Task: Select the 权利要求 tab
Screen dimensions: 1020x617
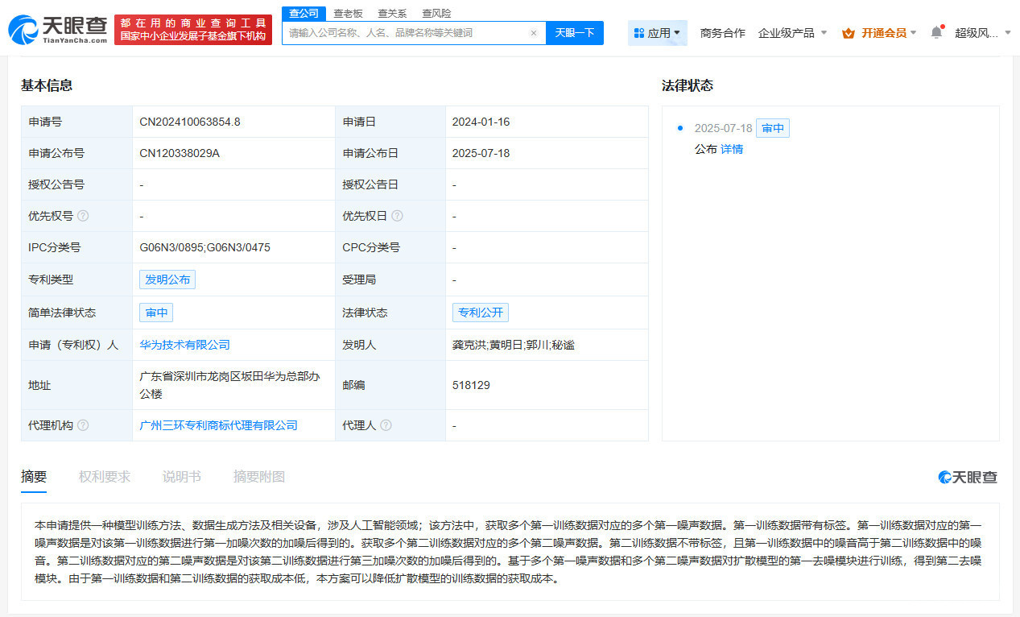Action: pyautogui.click(x=105, y=477)
